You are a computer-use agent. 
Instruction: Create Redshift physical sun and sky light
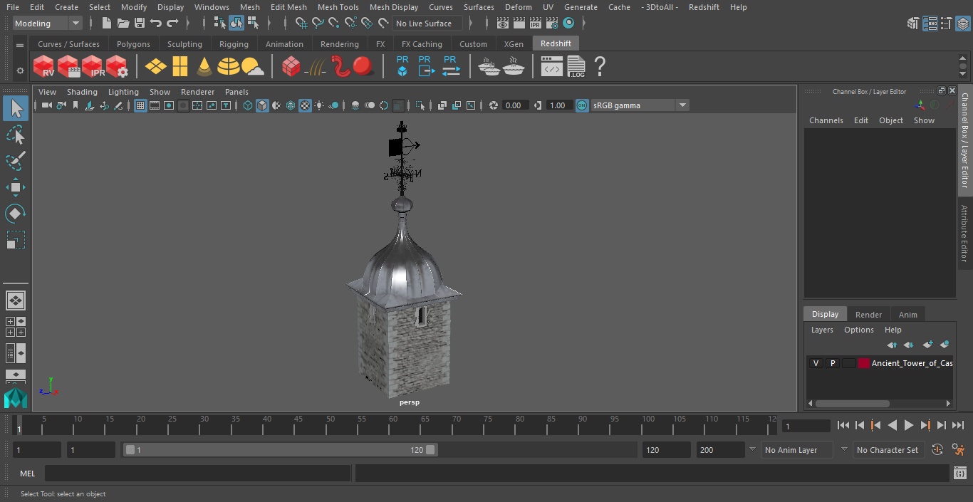click(x=253, y=67)
